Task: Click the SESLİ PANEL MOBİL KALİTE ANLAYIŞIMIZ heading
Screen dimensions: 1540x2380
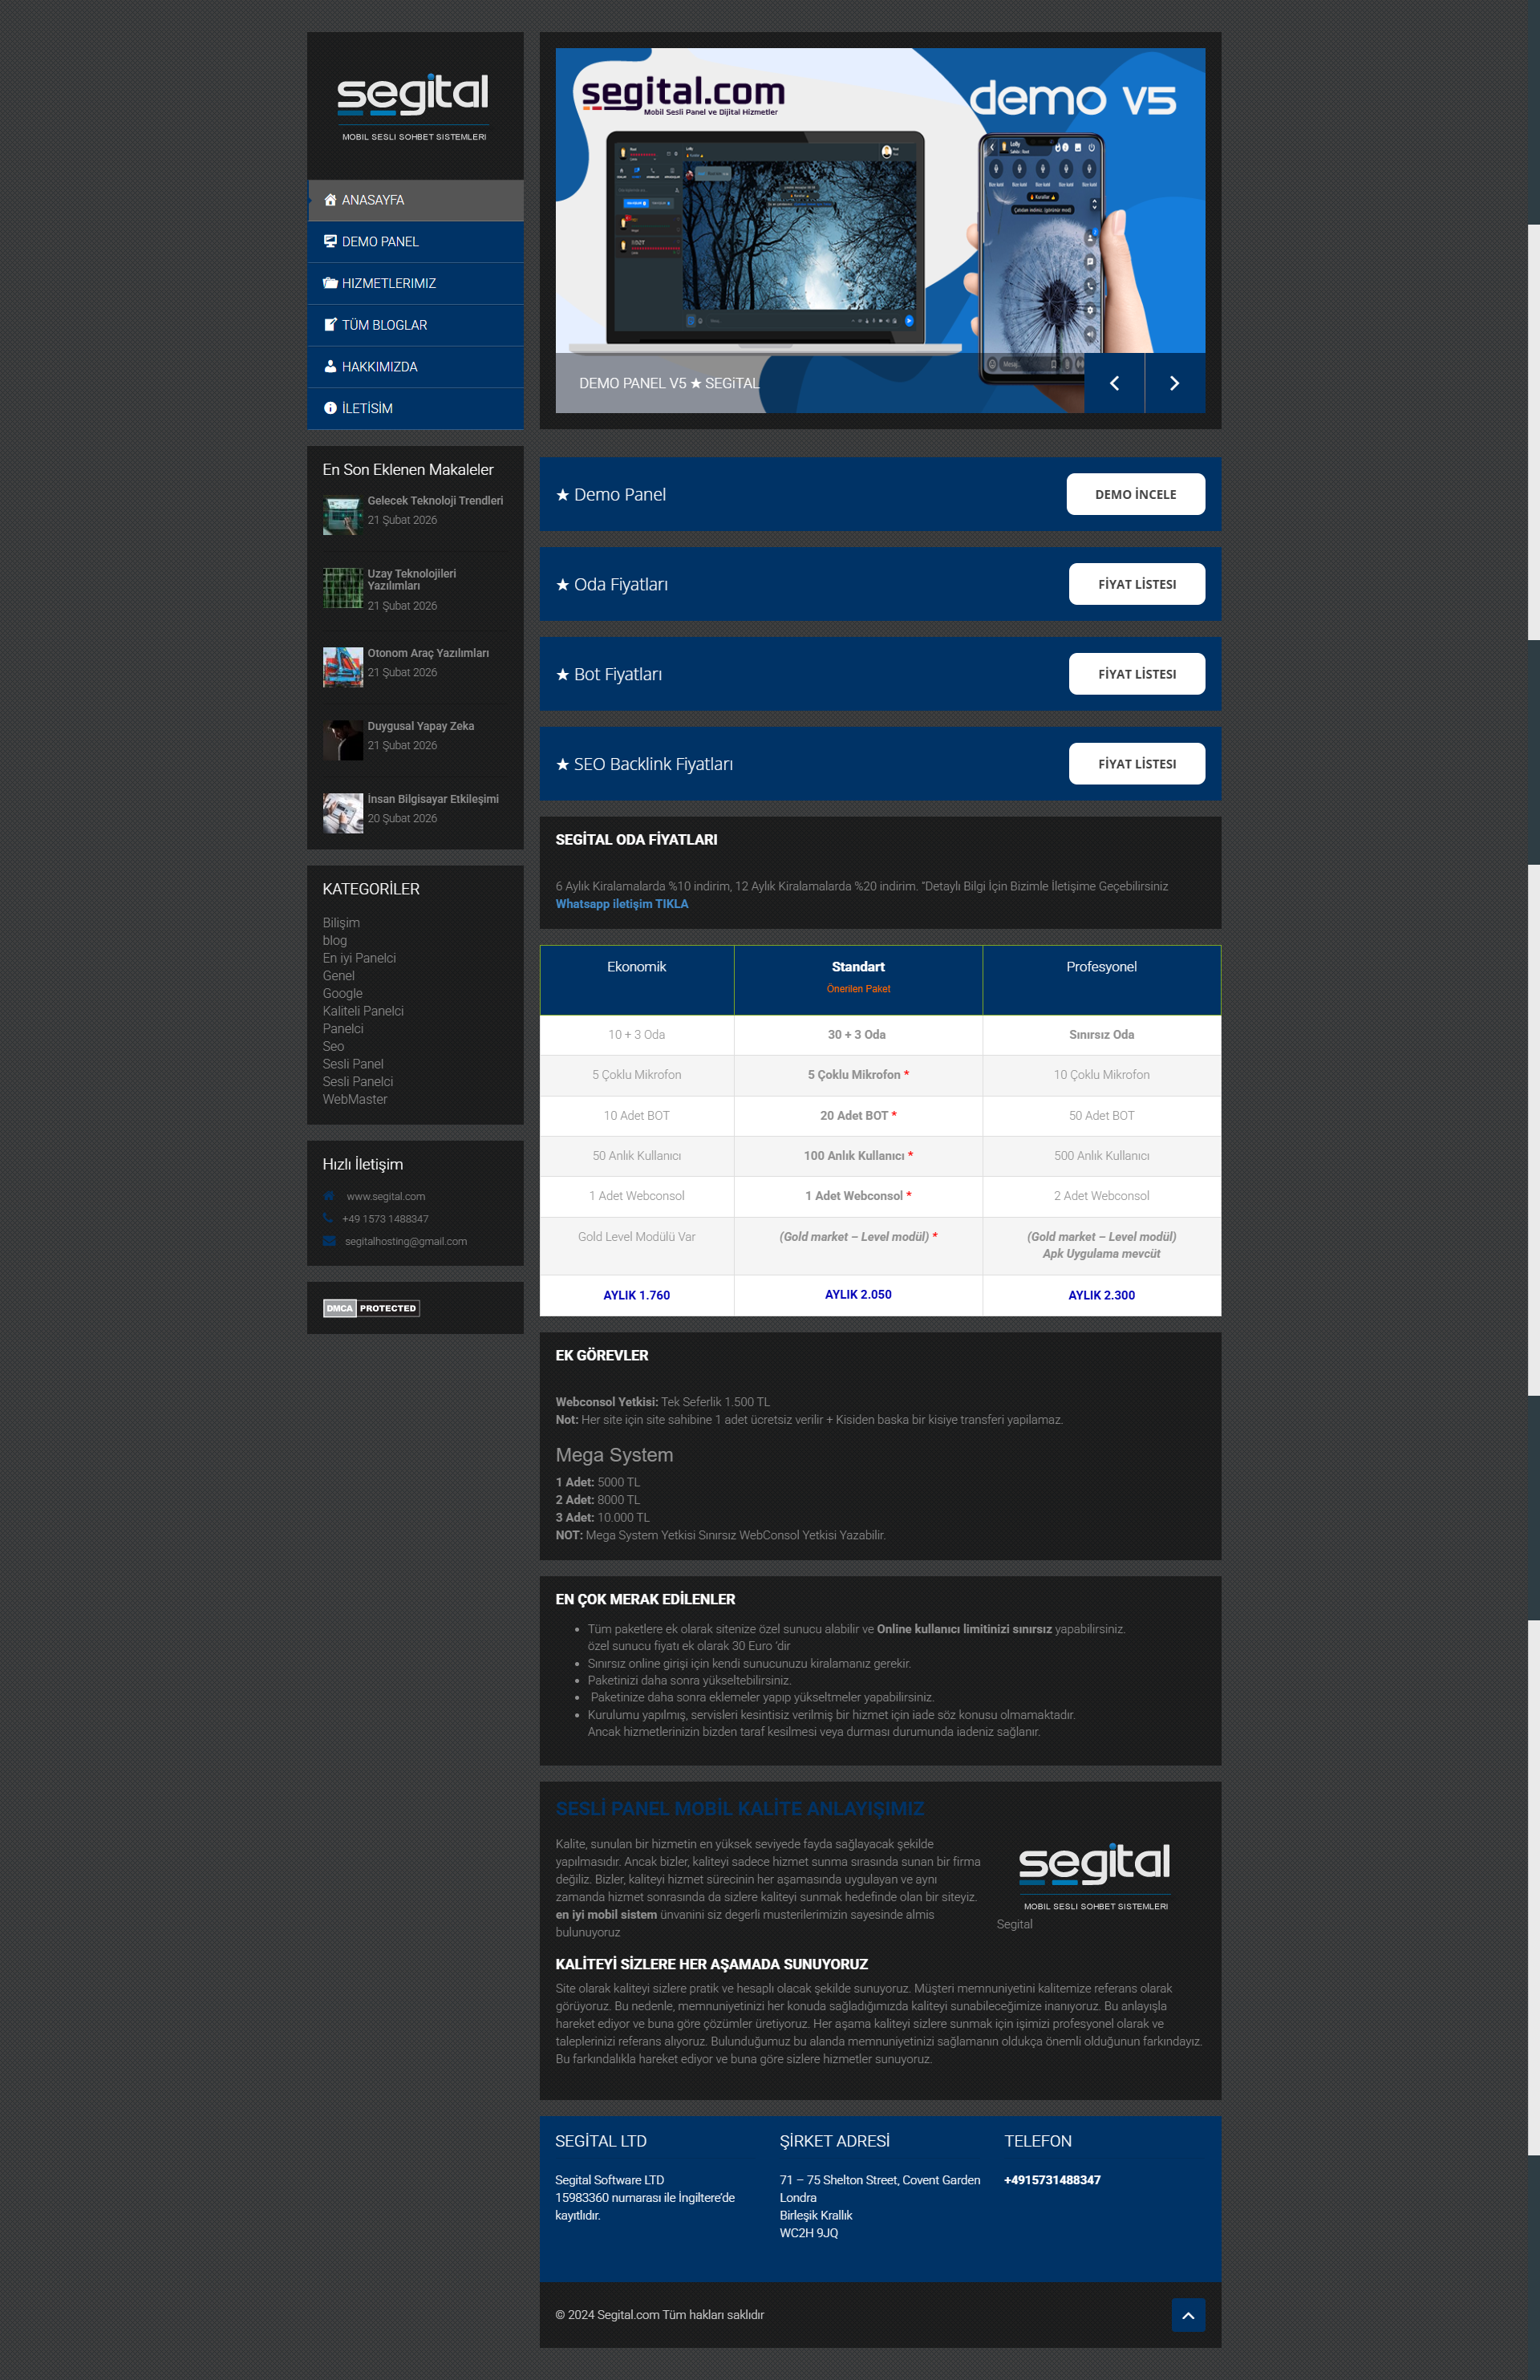Action: (740, 1808)
